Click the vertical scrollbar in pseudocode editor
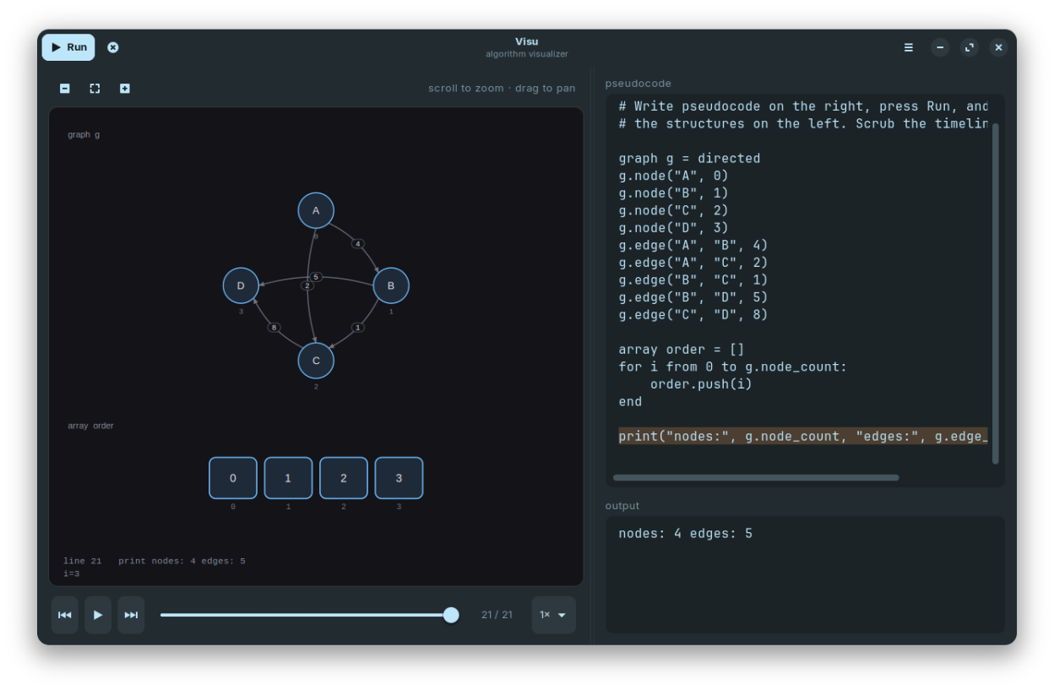1054x690 pixels. [x=996, y=293]
